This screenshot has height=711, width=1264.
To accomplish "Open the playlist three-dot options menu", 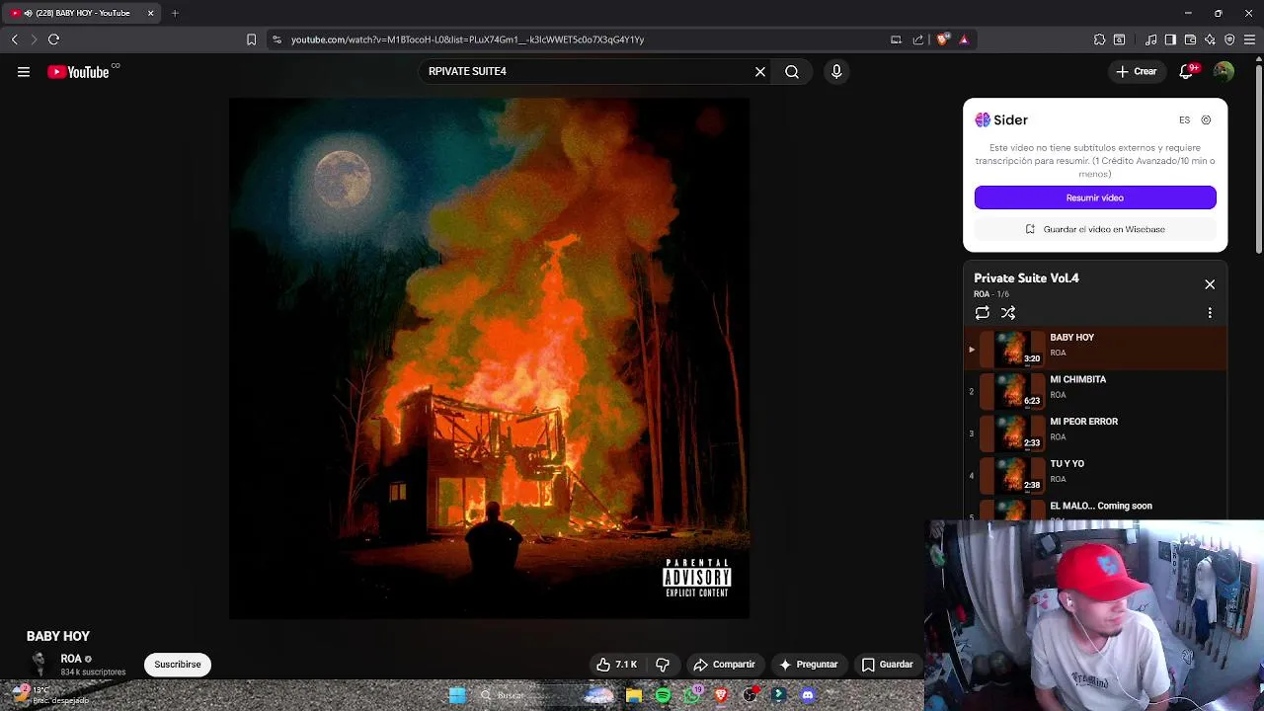I will (x=1210, y=313).
